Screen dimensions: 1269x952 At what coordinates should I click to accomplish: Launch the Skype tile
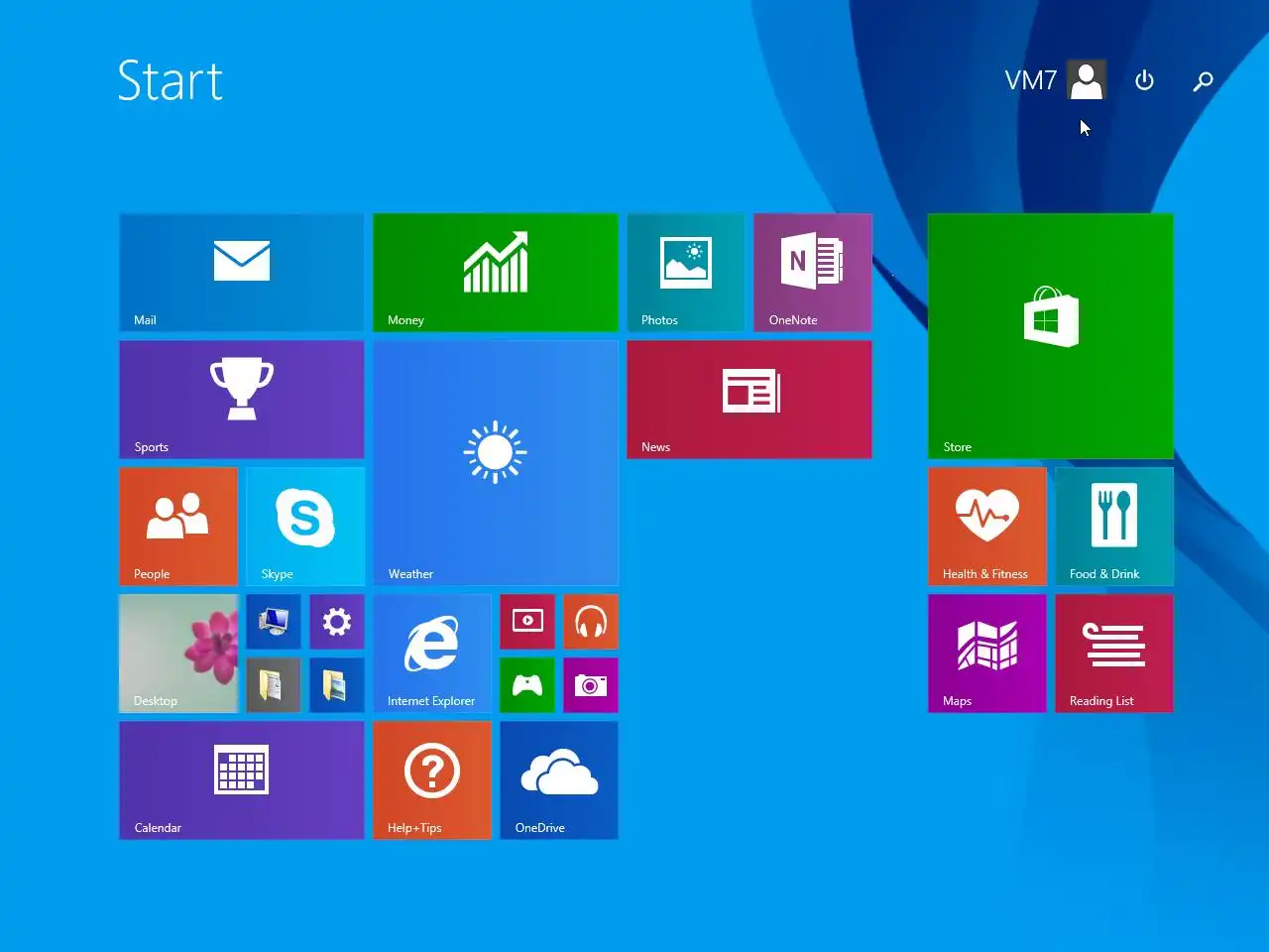[x=305, y=527]
